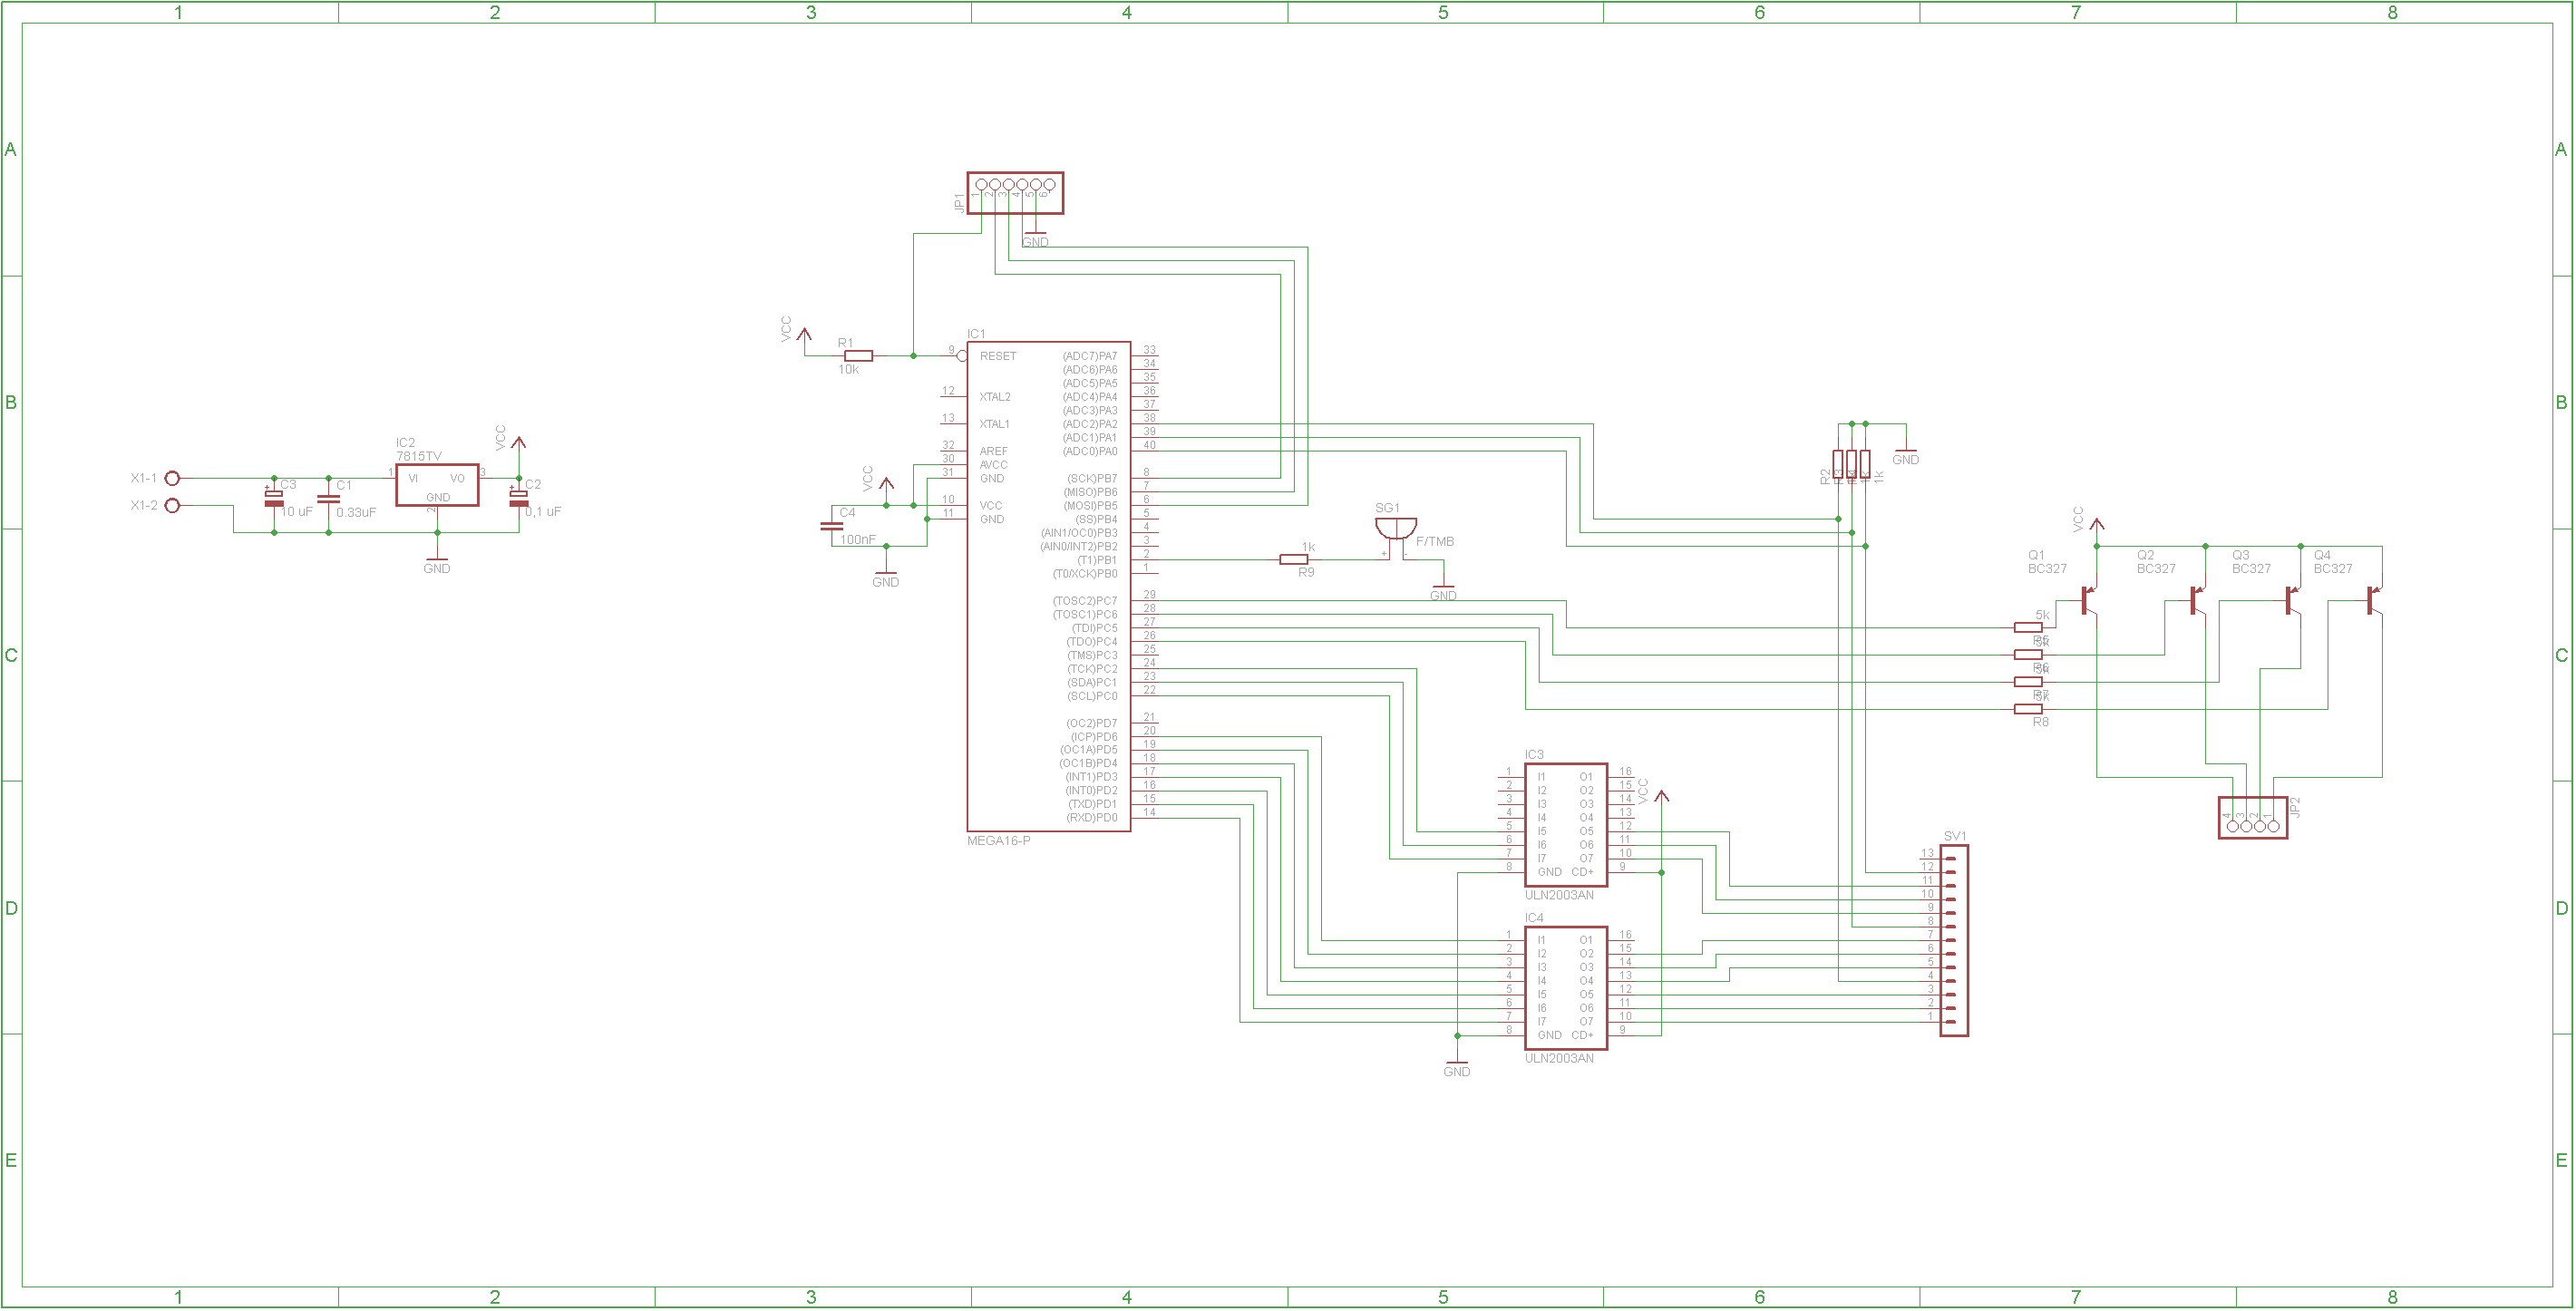2576x1311 pixels.
Task: Select the C3 10 uF electrolytic capacitor
Action: (273, 498)
